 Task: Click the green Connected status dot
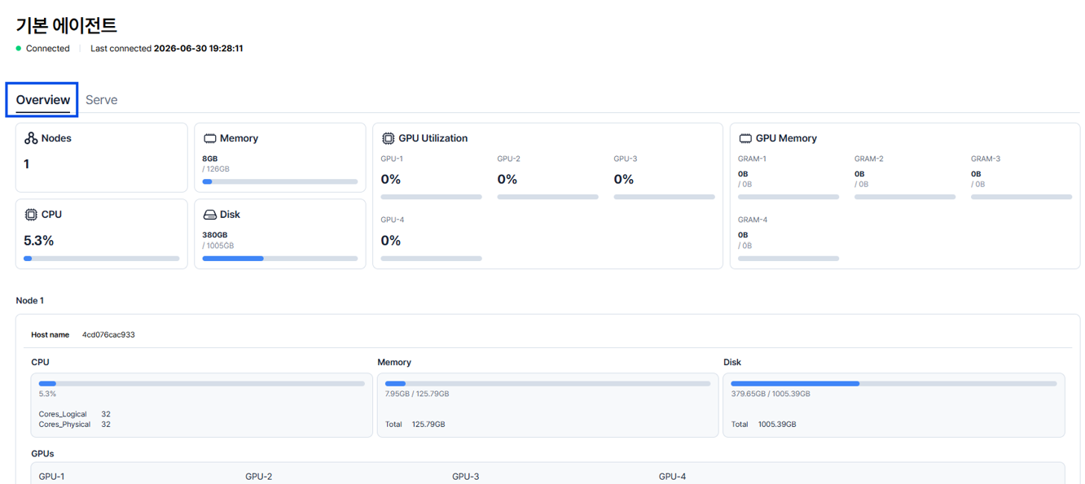[19, 48]
